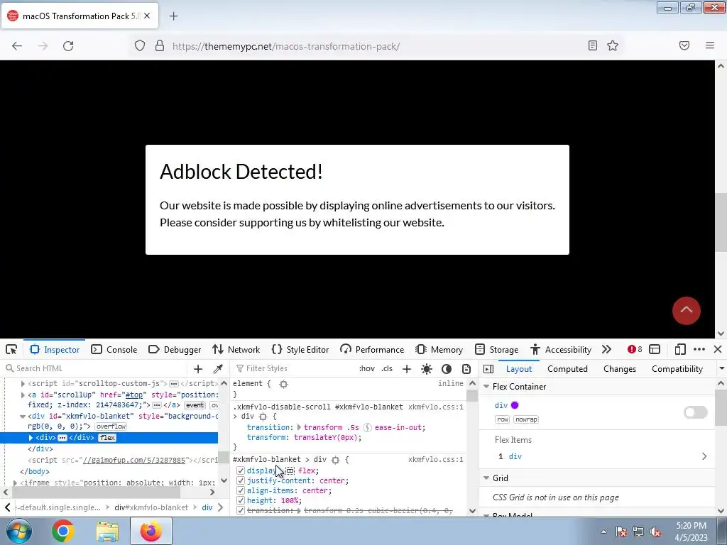
Task: Save page to Pocket
Action: click(x=684, y=45)
